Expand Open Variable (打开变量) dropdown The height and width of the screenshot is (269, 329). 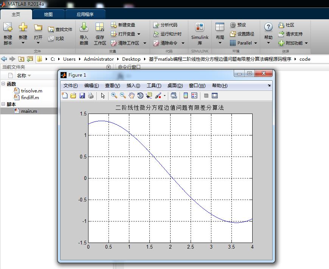(139, 34)
